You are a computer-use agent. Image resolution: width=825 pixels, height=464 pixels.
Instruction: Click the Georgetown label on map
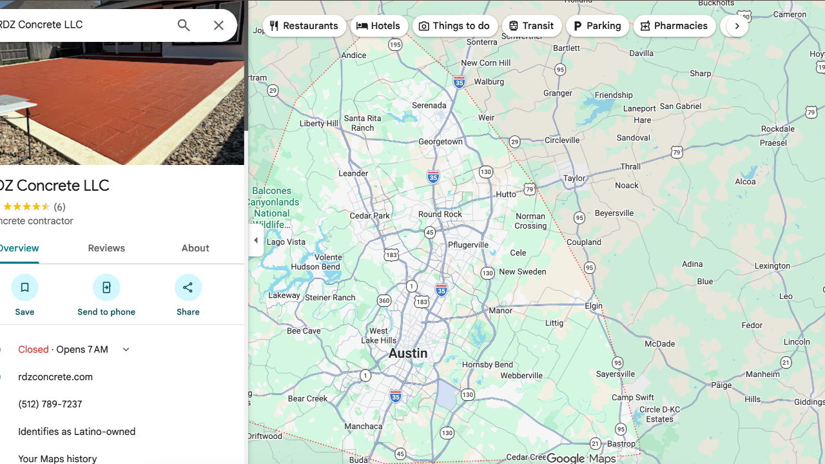441,142
